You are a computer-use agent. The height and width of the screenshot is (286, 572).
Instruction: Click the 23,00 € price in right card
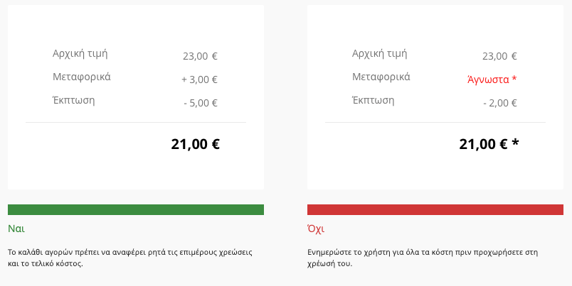(x=499, y=56)
